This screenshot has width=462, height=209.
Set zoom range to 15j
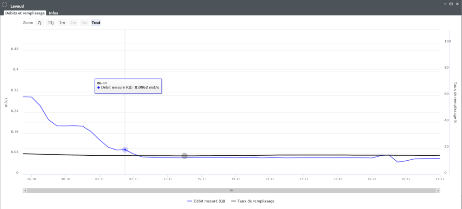51,23
